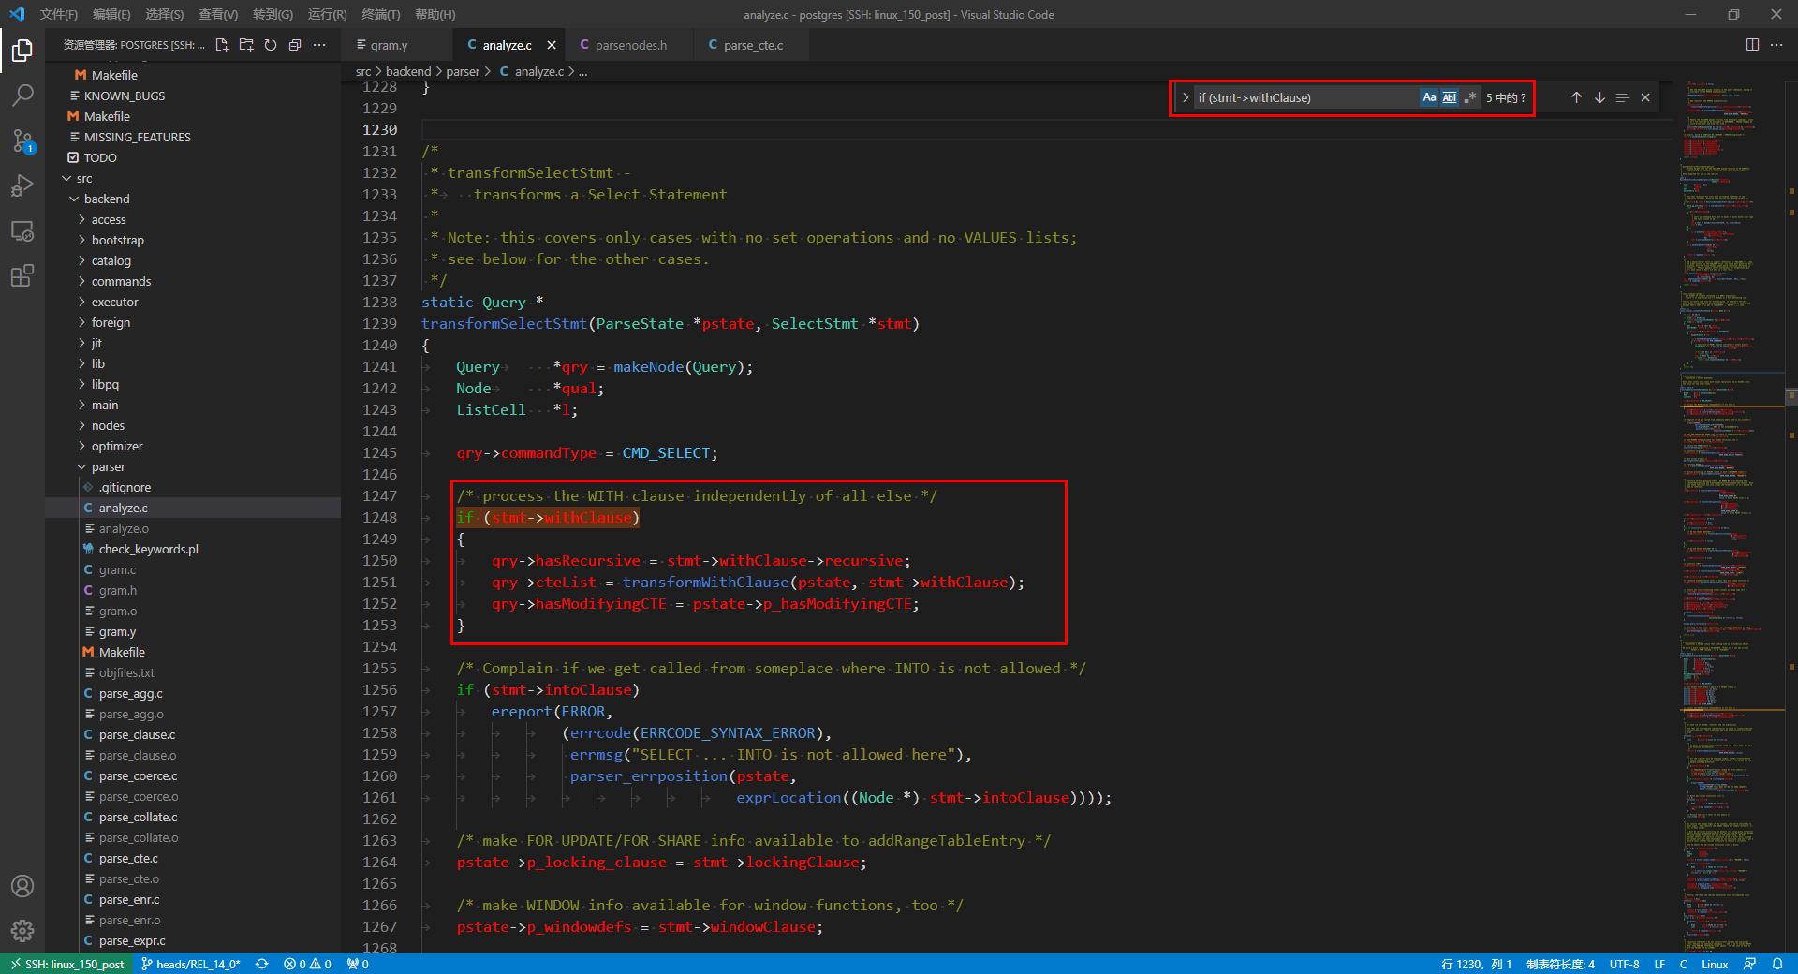Open parse_clause.c in the file tree
This screenshot has width=1798, height=974.
point(137,734)
